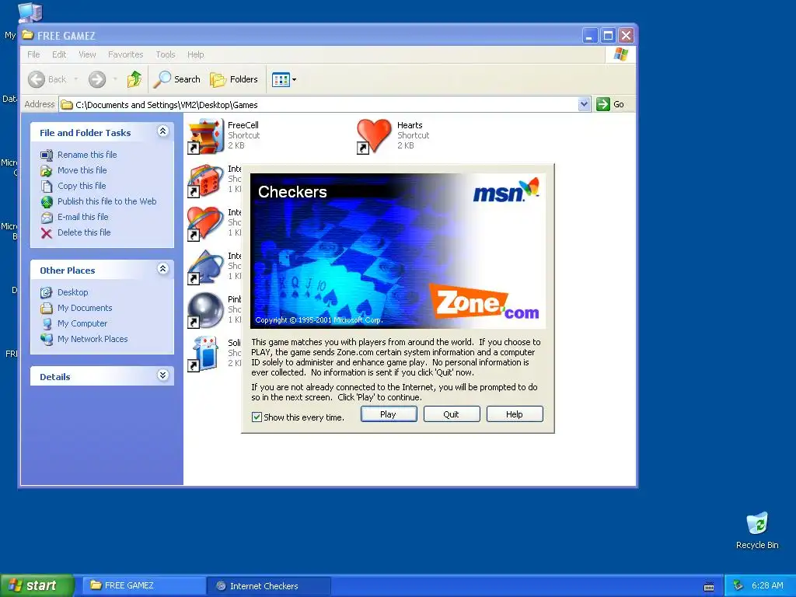Click the taskbar keyboard icon
The width and height of the screenshot is (796, 597).
point(709,587)
